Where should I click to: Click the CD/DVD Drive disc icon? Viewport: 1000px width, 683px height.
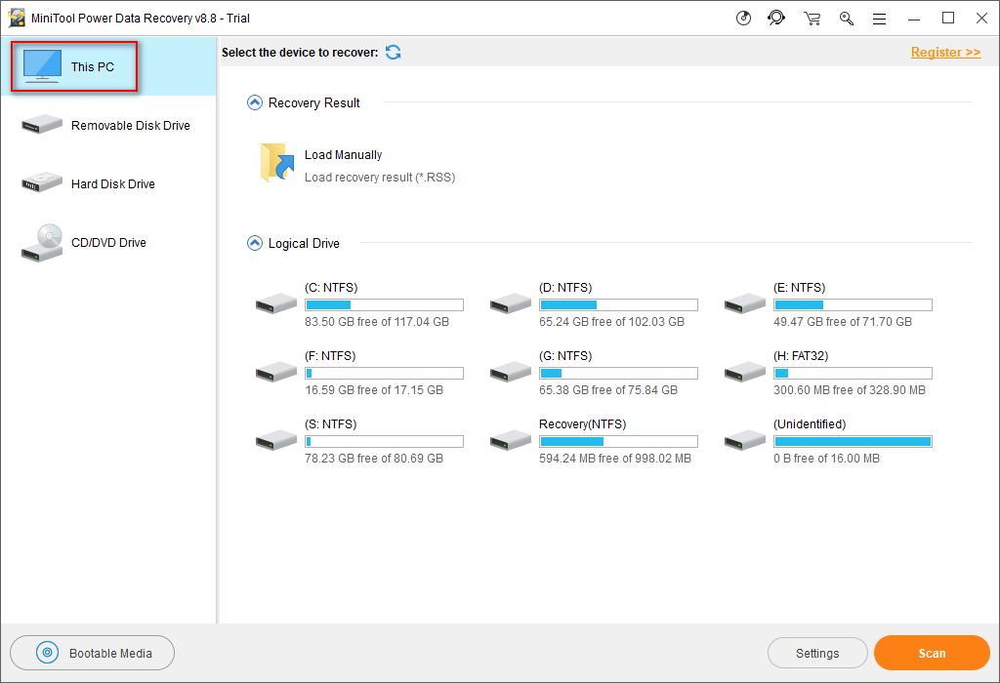coord(42,243)
